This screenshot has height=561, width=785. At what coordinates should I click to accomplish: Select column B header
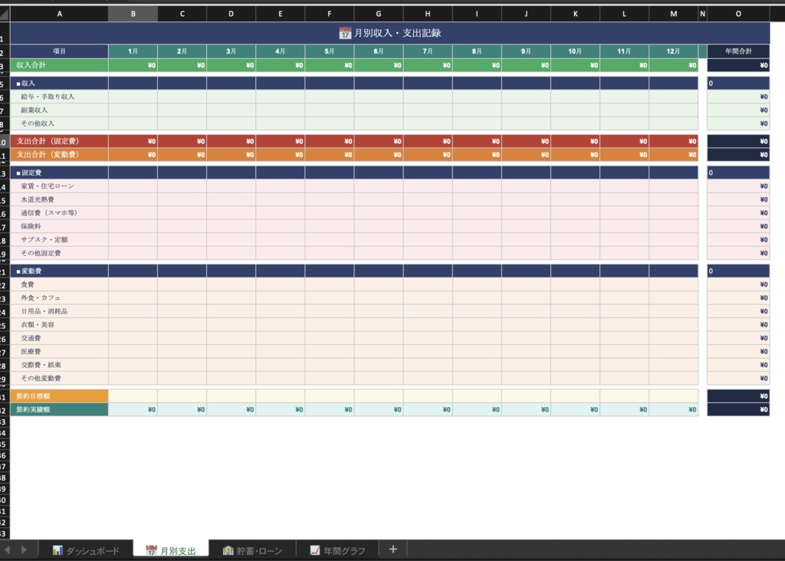[x=133, y=14]
